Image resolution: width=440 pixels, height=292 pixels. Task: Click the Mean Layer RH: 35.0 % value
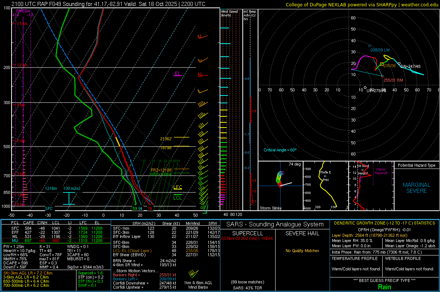tap(352, 241)
